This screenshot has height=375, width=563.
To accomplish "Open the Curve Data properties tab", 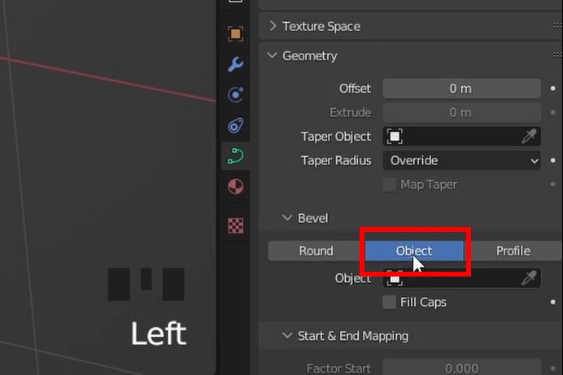I will (236, 156).
